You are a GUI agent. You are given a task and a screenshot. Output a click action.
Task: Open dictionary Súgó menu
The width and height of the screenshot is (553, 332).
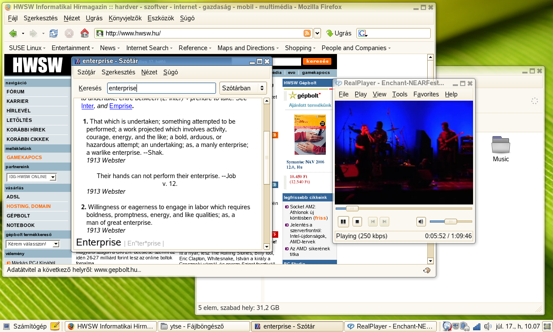171,72
